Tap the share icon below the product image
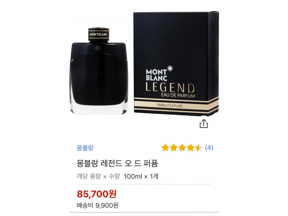 (204, 123)
